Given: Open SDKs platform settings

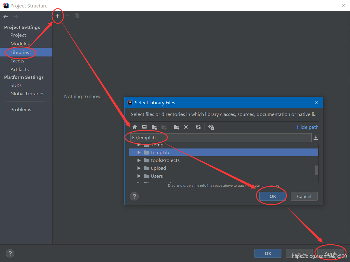Looking at the screenshot, I should 16,85.
